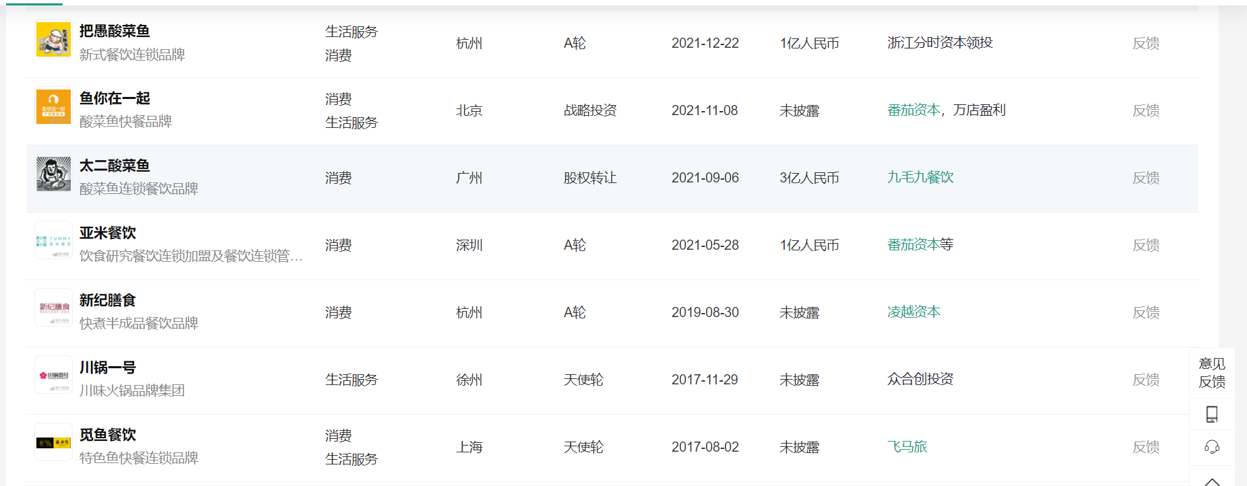Open 番茄资本 in the 鱼你在一起 row

[x=914, y=110]
